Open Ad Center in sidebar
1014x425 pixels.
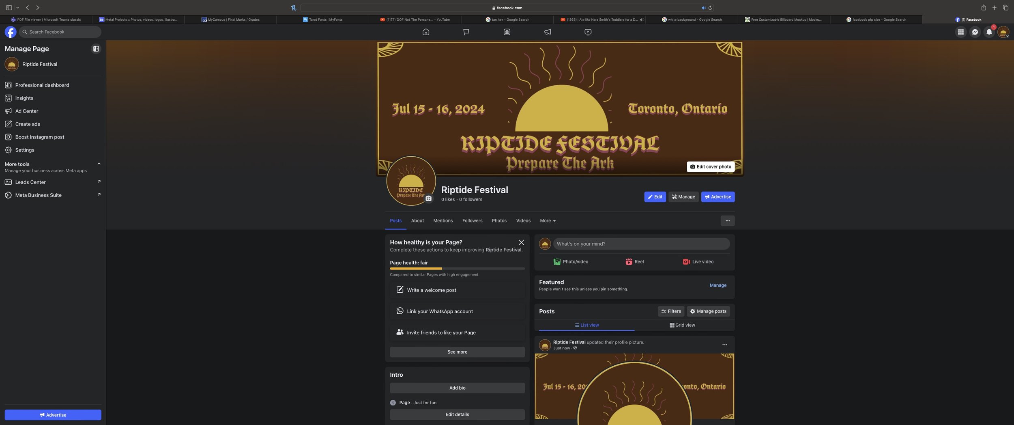tap(53, 111)
